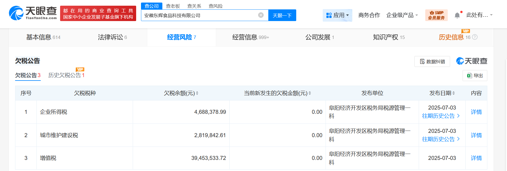Viewport: 507px width, 171px height.
Task: Switch to the 法律诉讼 tab
Action: 112,37
